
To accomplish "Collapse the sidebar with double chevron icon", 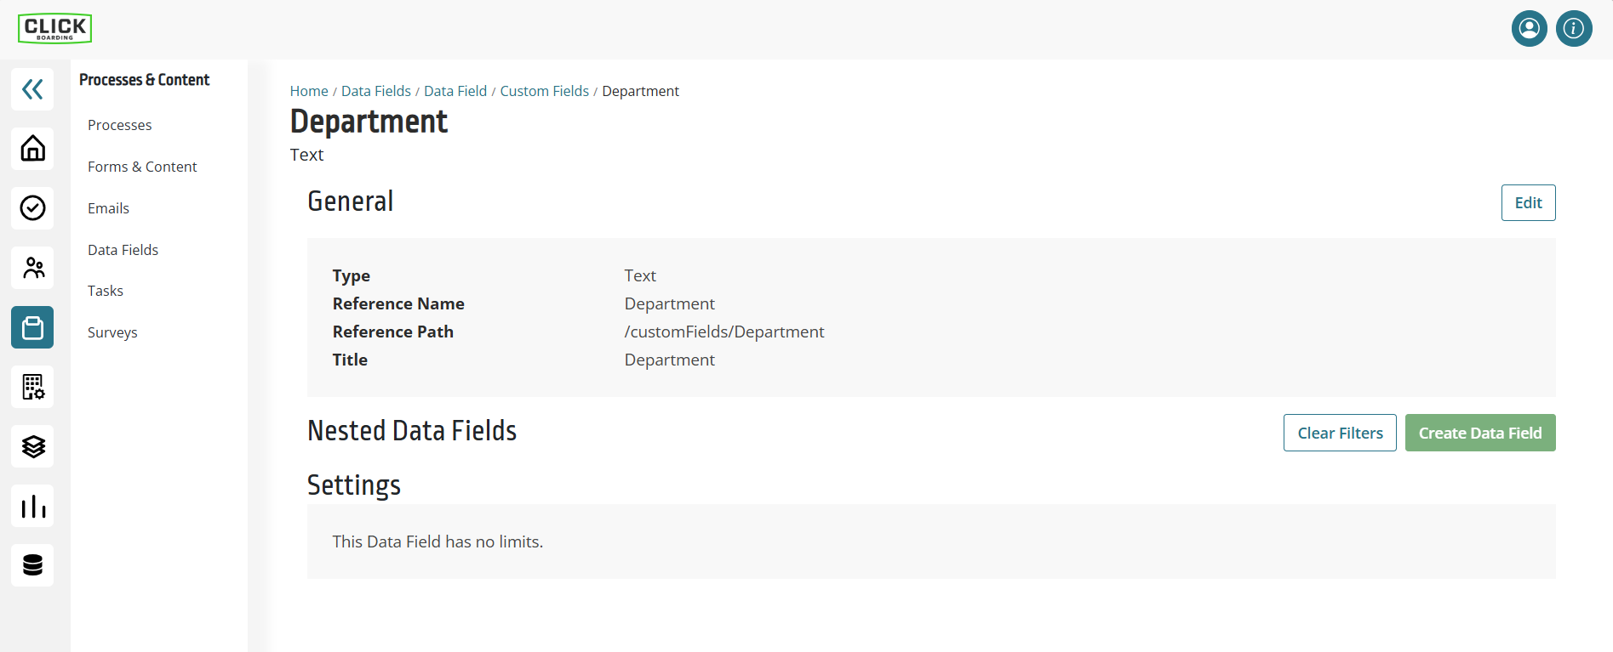I will click(32, 89).
